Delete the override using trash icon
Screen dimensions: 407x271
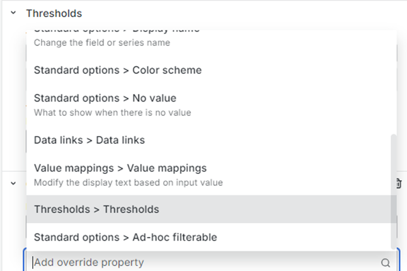point(399,183)
